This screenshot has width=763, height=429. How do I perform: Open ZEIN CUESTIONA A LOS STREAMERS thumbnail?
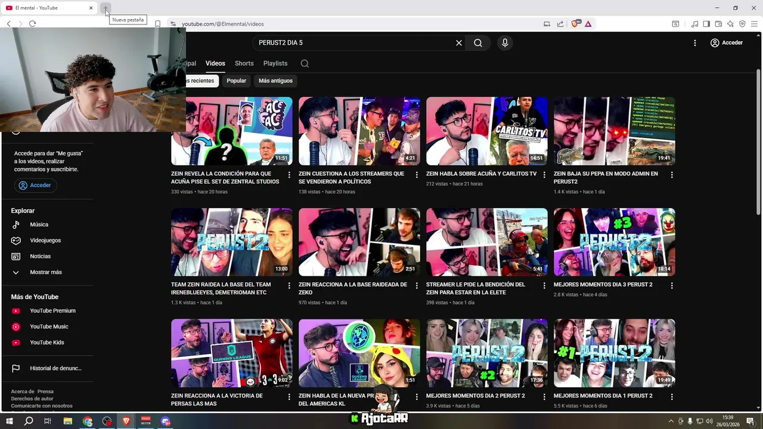coord(359,131)
